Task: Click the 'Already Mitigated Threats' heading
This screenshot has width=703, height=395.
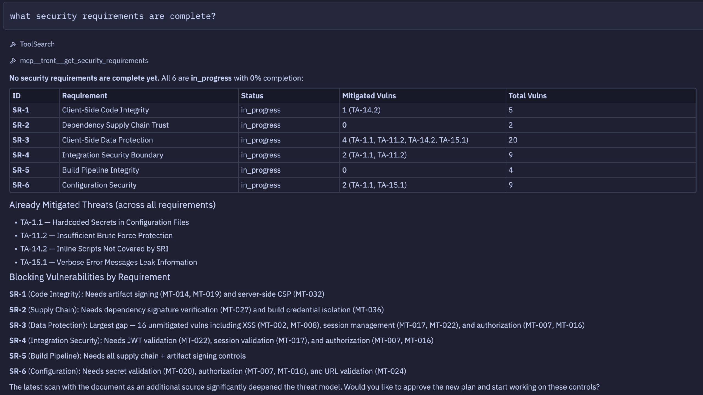Action: (x=112, y=205)
